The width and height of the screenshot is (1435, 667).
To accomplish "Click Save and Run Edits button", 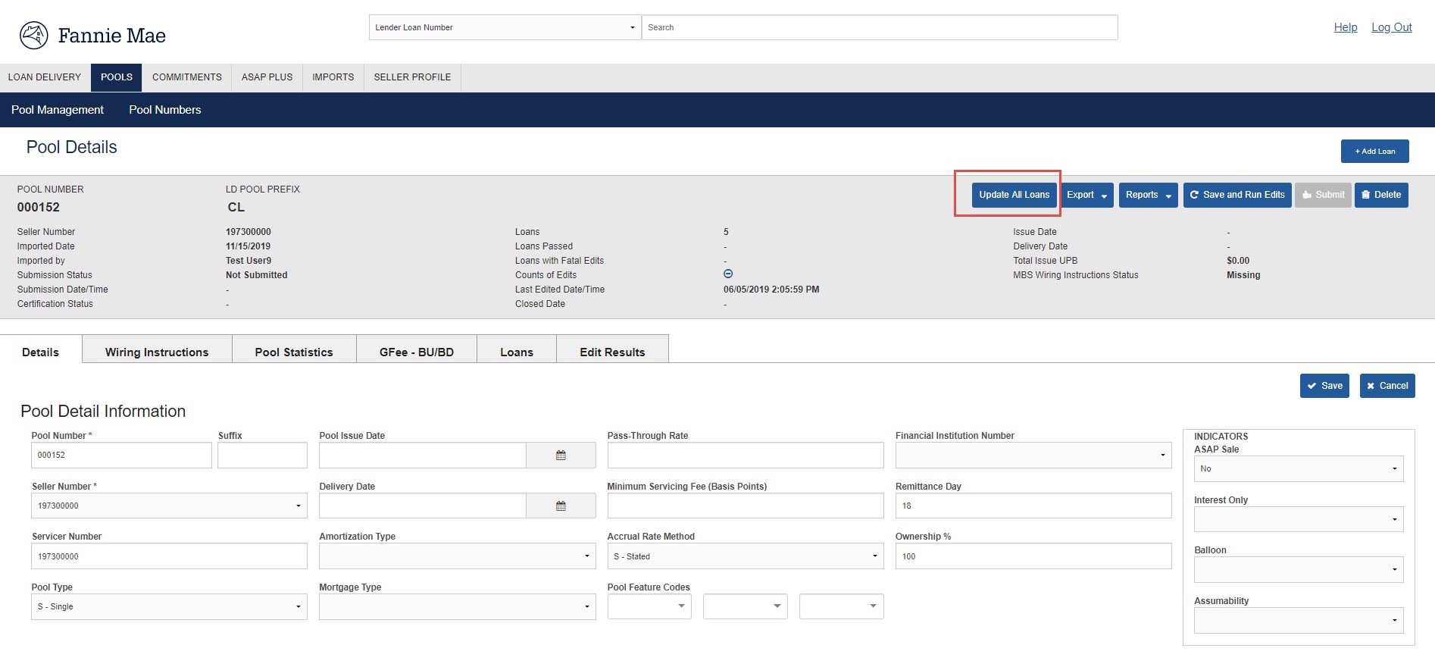I will click(x=1237, y=195).
